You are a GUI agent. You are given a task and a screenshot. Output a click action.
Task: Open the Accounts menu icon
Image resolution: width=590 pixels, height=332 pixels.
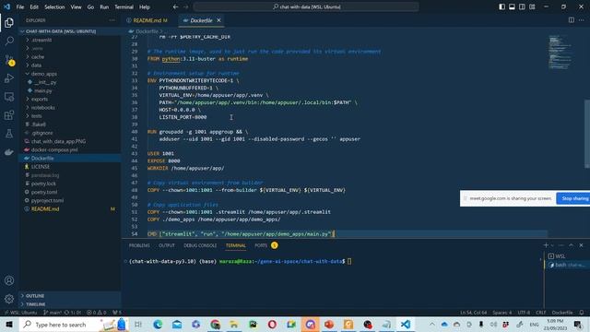(x=9, y=280)
